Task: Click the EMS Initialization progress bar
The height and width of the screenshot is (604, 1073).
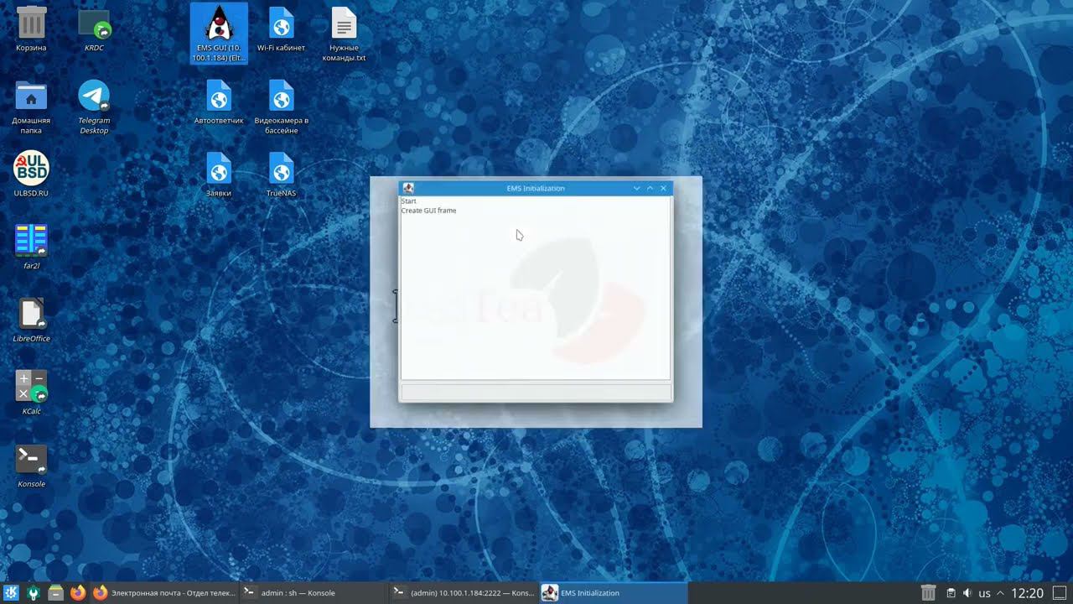Action: coord(536,392)
